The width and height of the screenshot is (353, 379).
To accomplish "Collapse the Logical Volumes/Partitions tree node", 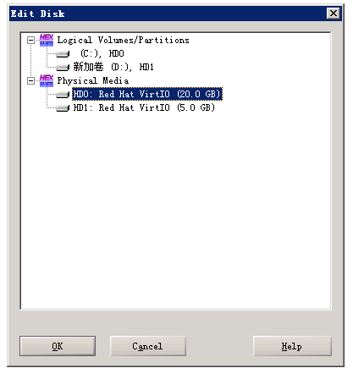I will [30, 41].
